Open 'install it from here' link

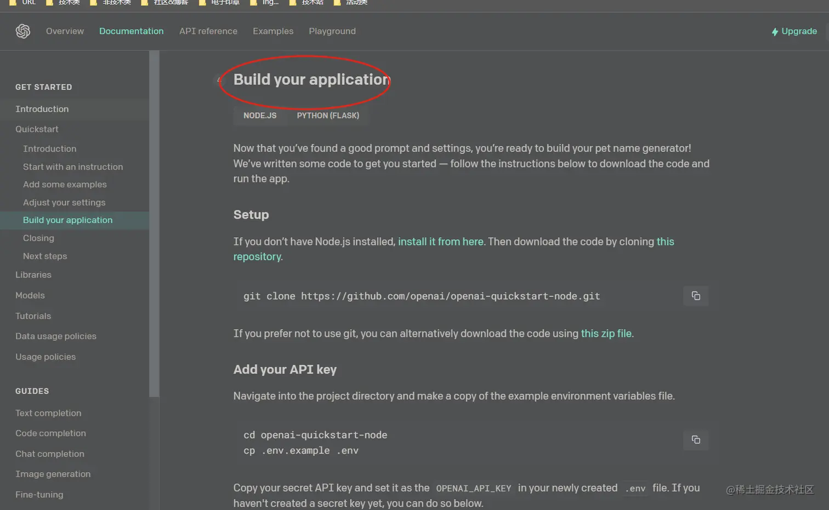pos(441,242)
